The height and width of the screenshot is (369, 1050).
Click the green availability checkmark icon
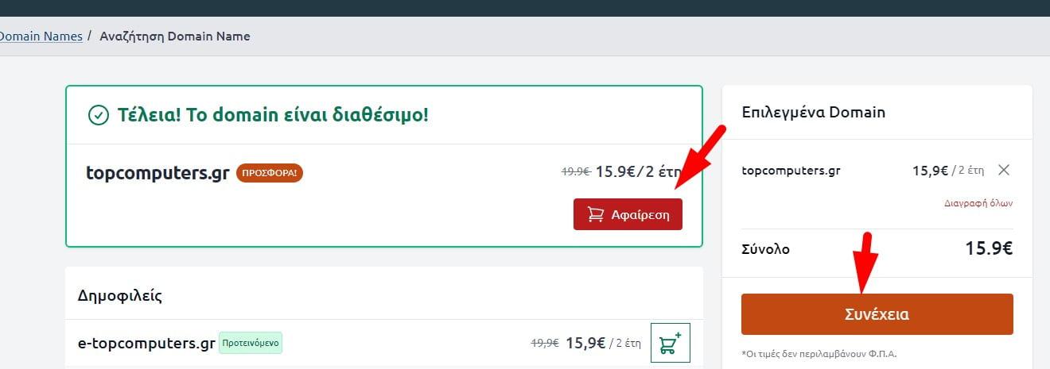pos(98,115)
